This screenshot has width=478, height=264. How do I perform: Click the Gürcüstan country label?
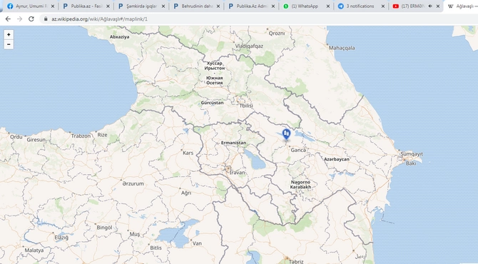tap(212, 103)
